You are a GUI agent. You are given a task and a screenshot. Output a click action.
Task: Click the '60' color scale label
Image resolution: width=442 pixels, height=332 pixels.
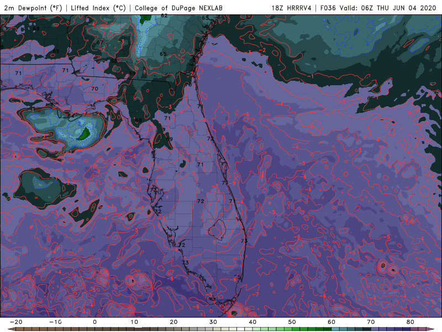tap(331, 322)
